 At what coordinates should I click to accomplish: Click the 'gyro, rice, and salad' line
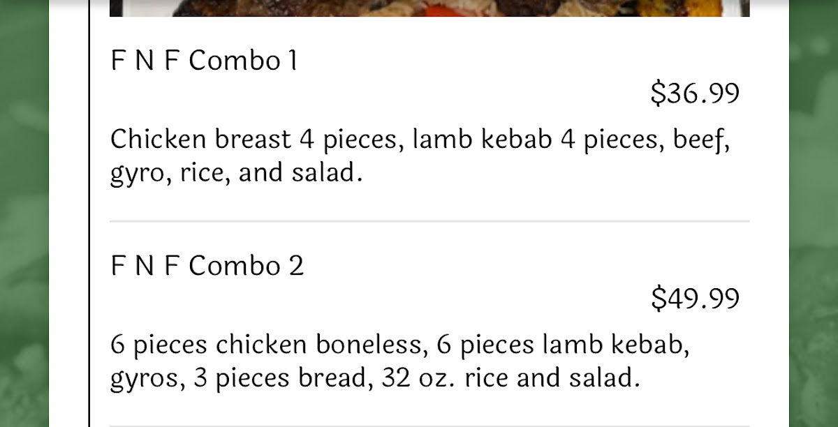[236, 173]
